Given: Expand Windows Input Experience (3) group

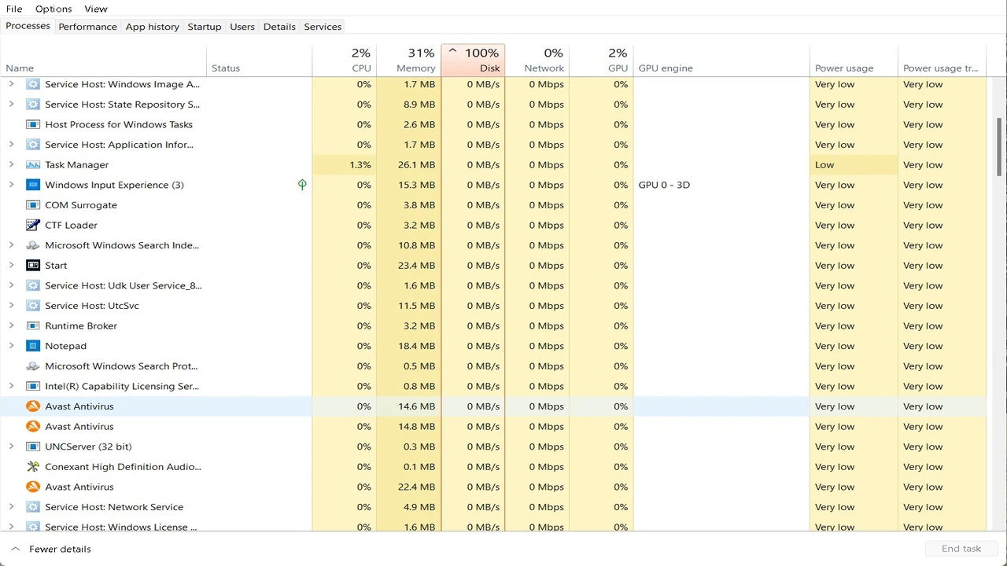Looking at the screenshot, I should point(11,185).
